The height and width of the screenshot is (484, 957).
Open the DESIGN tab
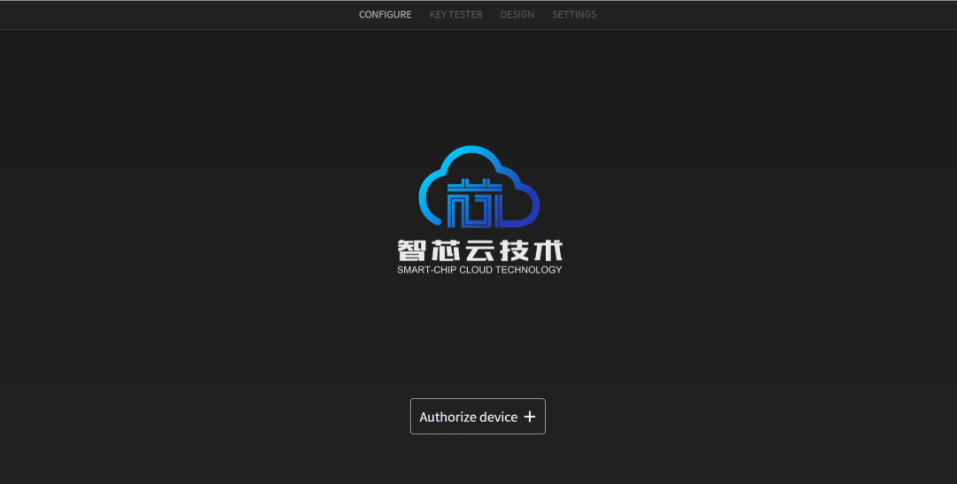[x=517, y=14]
